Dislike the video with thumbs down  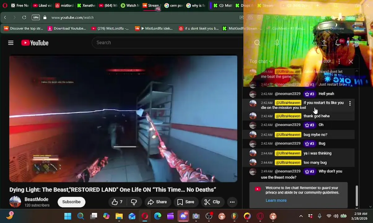(134, 202)
